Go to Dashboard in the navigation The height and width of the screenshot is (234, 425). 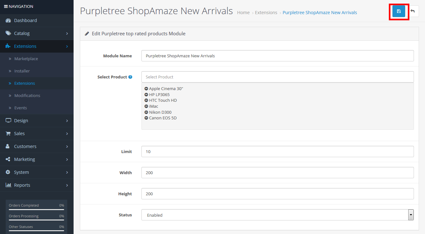[25, 20]
